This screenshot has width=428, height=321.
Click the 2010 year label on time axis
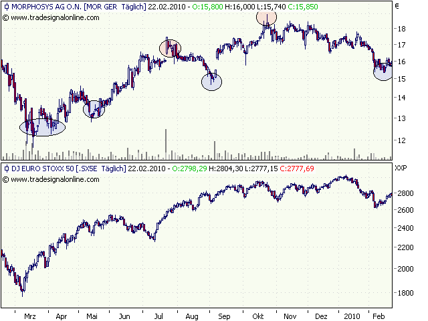352,316
